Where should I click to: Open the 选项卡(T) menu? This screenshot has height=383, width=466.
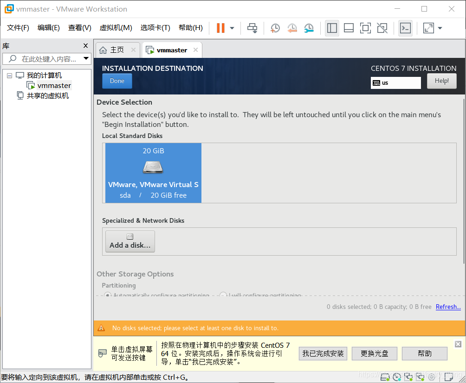pos(155,28)
